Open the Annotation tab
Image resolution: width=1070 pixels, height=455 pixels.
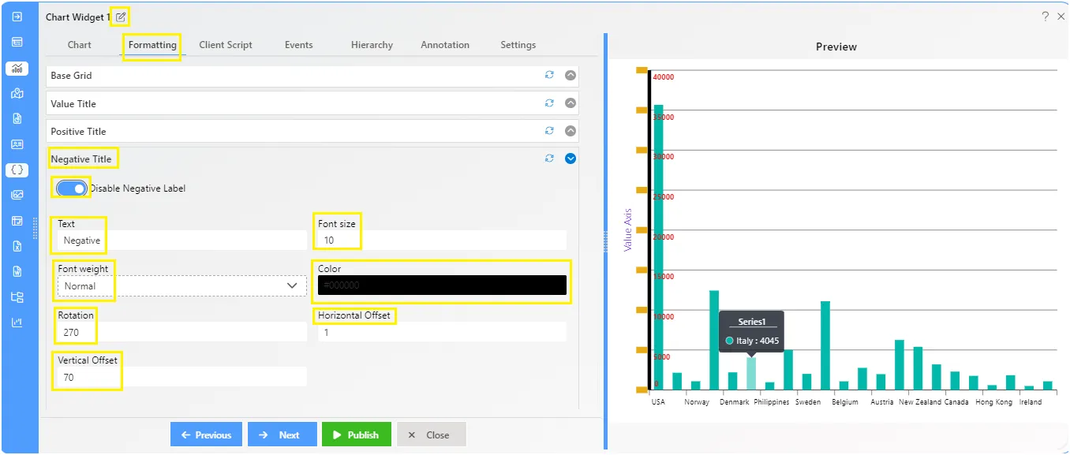click(x=445, y=45)
